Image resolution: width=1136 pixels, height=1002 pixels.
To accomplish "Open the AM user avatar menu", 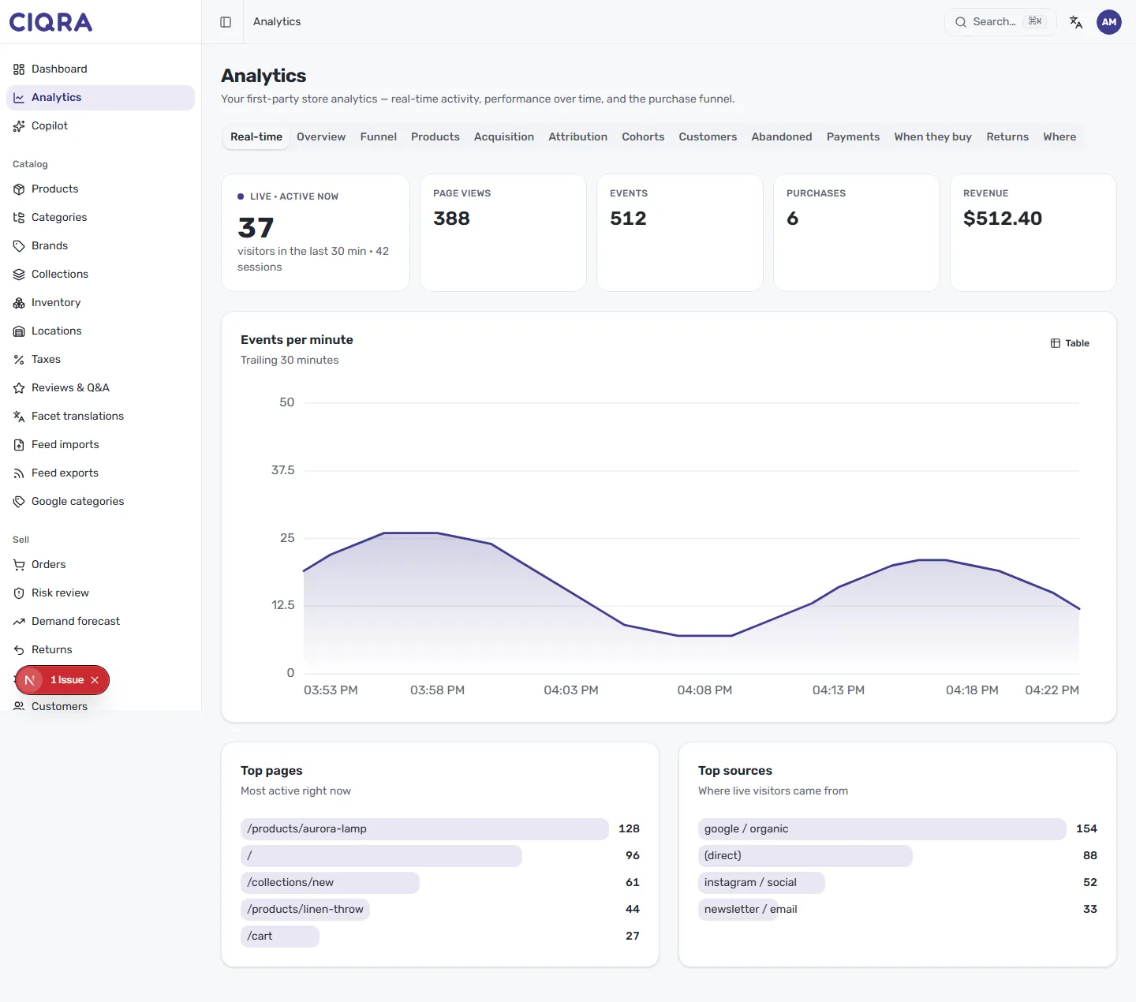I will pos(1109,22).
